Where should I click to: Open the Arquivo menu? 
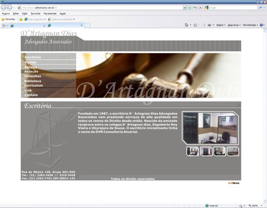pos(6,13)
